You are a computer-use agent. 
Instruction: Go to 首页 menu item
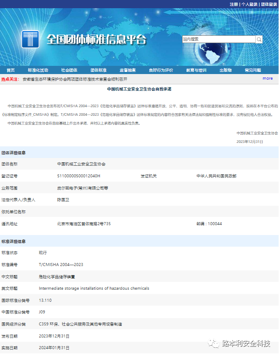point(11,70)
